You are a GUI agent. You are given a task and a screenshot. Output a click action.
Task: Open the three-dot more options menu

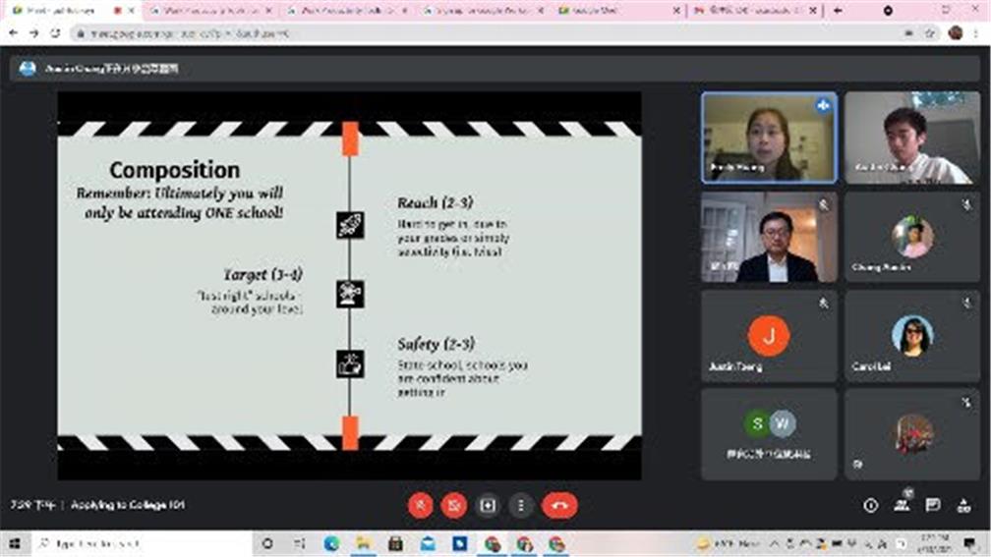[x=521, y=505]
